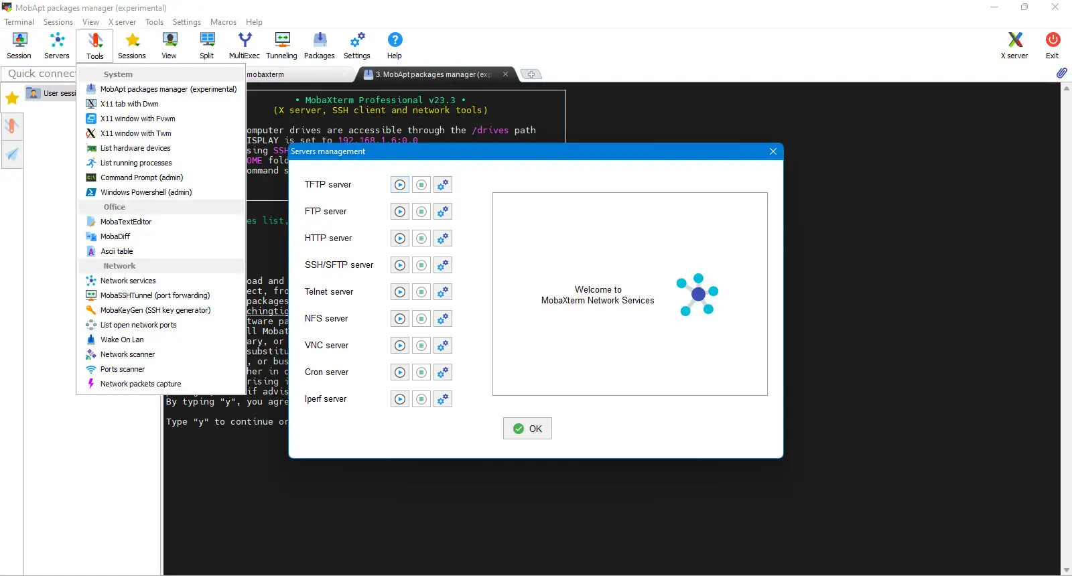Configure the HTTP server settings
The image size is (1072, 576).
[443, 238]
